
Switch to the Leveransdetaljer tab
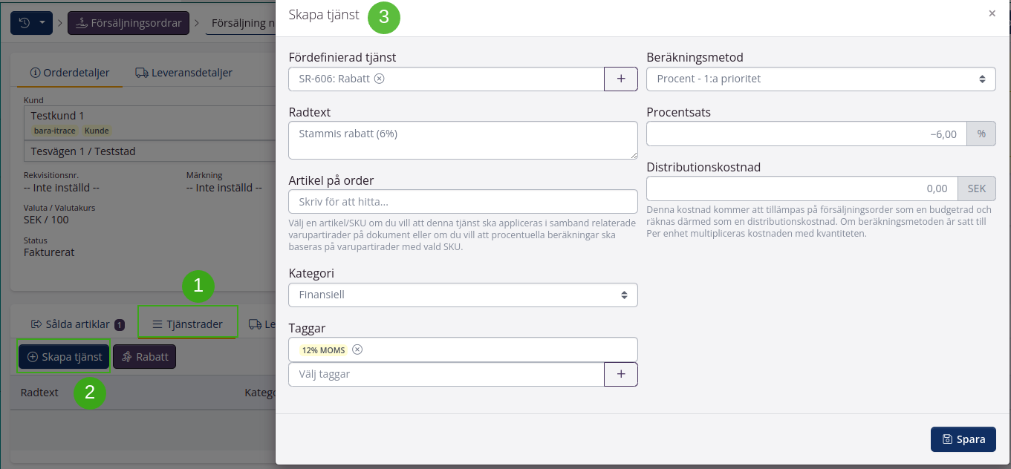point(183,73)
